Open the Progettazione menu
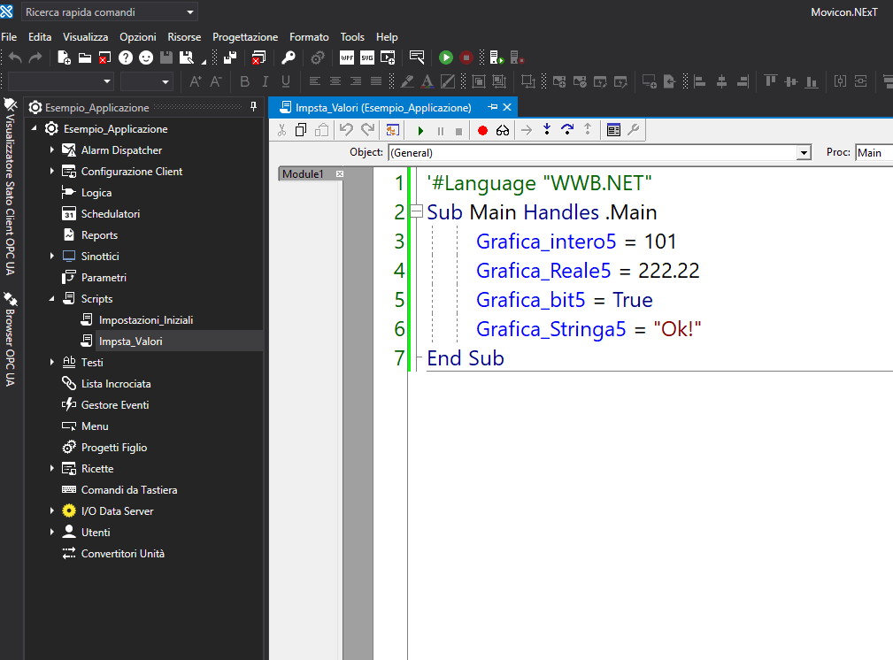893x660 pixels. (x=245, y=37)
